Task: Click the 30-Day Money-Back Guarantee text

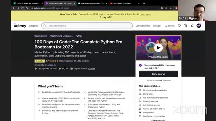Action: pos(158,80)
